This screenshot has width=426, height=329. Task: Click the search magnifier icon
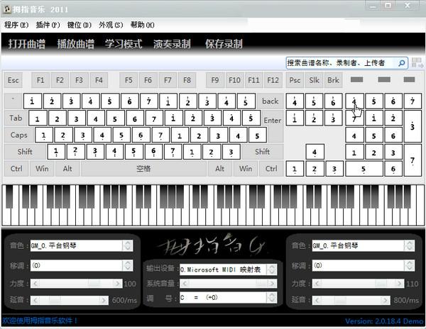pos(402,62)
